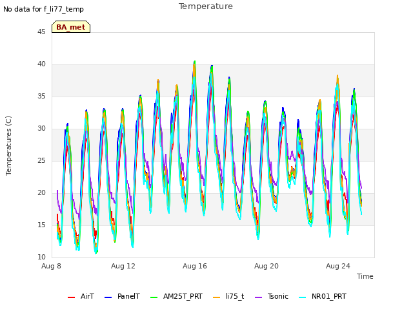Screen dimensions: 413x309
Task: Click the 35 y-axis tick label
Action: 41,97
